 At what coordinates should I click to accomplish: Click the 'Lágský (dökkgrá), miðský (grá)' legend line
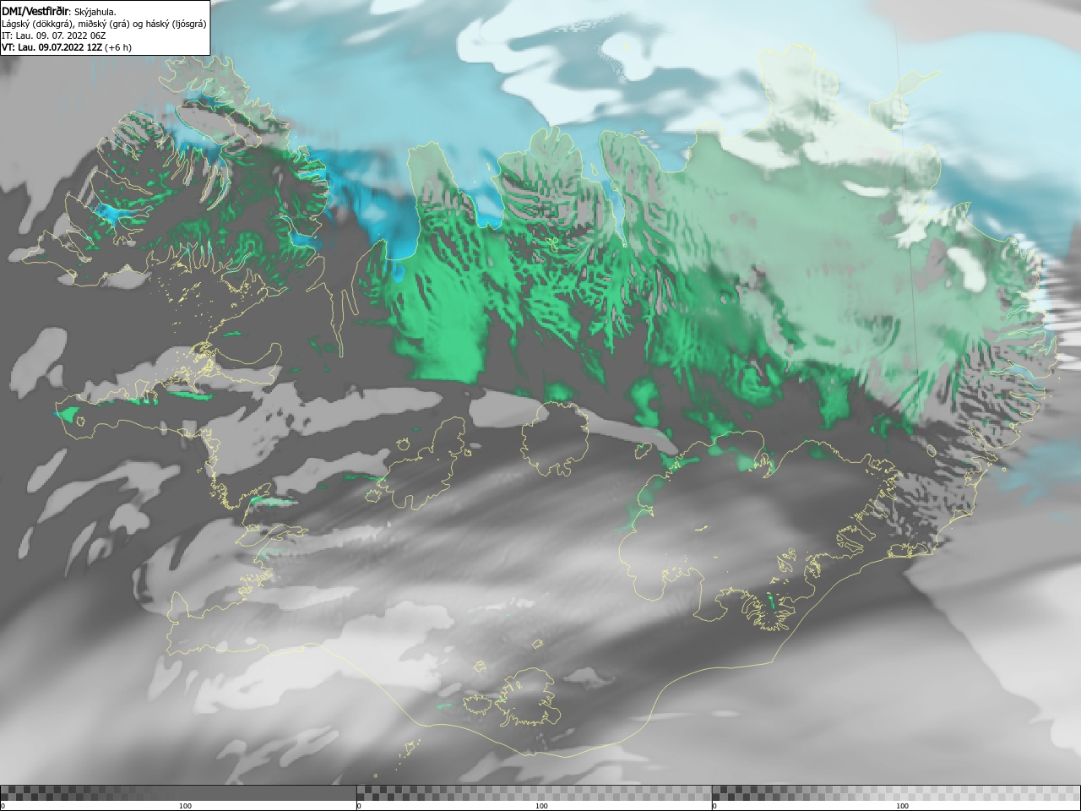click(104, 24)
